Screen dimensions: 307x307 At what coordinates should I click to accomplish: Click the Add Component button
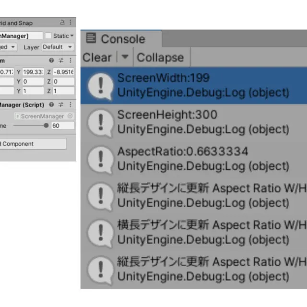click(33, 144)
